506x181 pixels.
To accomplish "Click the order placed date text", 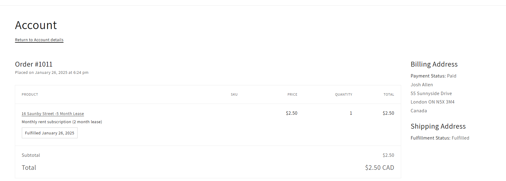I will click(x=52, y=73).
